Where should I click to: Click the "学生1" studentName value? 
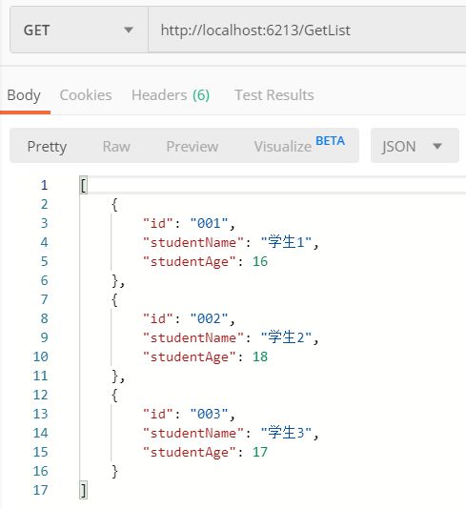[x=286, y=242]
